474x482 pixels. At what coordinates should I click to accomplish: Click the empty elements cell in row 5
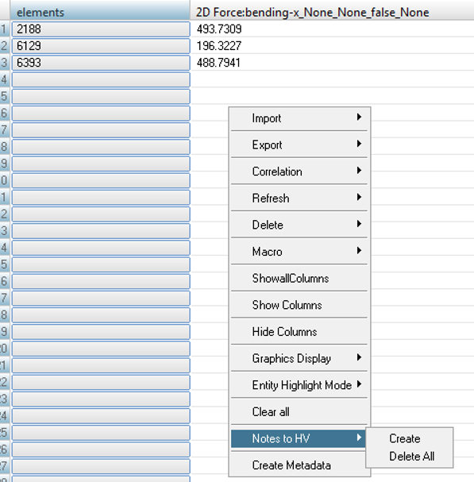(101, 97)
